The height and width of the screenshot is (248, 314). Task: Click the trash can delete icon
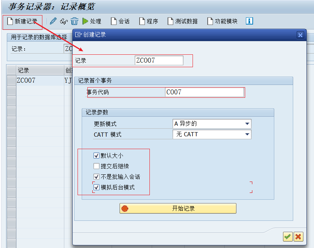click(75, 21)
